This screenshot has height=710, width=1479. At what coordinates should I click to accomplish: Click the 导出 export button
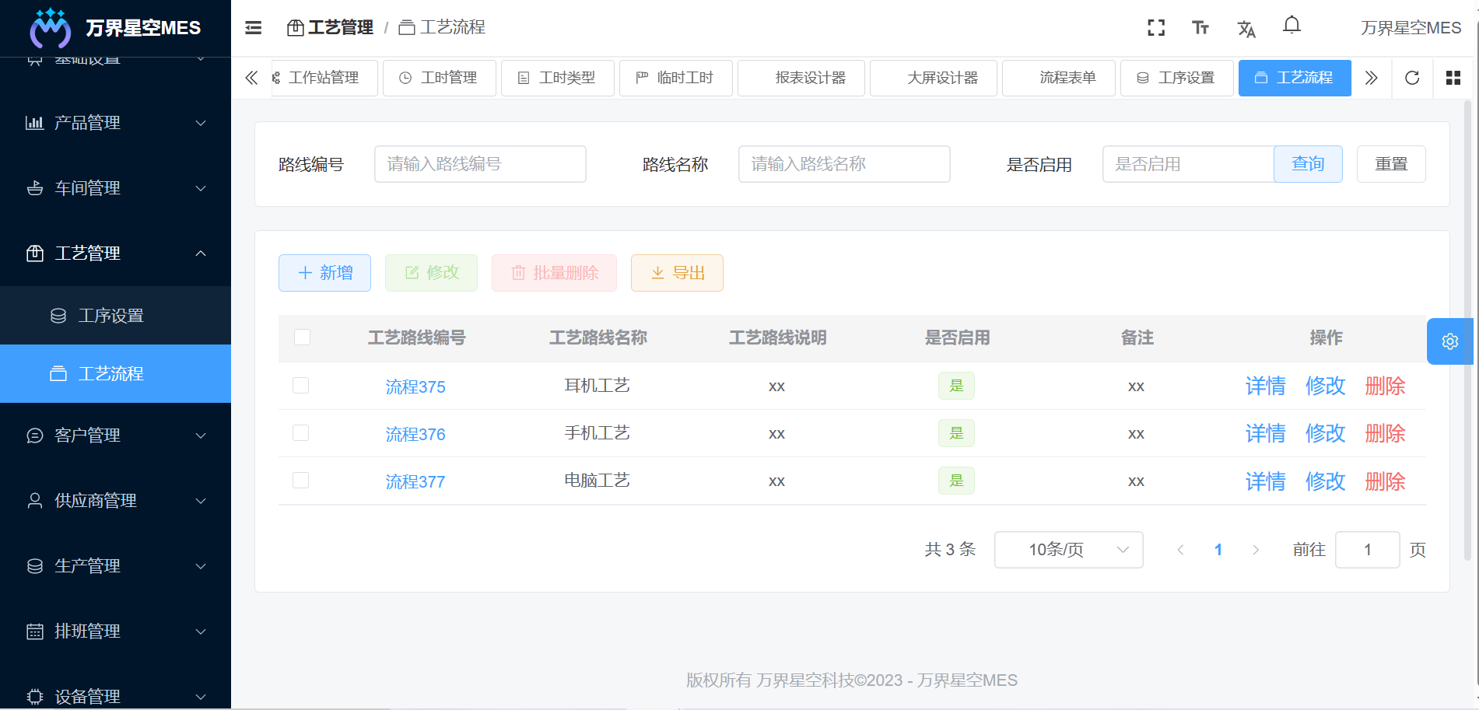[x=677, y=273]
